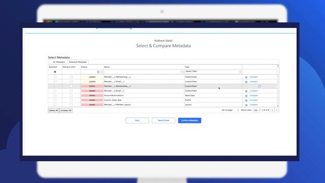Click the Name column filter input
This screenshot has height=183, width=325.
[142, 72]
